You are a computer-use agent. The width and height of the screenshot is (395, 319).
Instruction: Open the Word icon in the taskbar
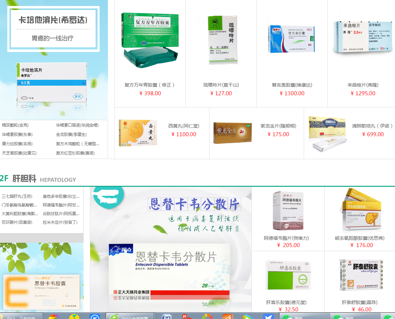pos(167,316)
